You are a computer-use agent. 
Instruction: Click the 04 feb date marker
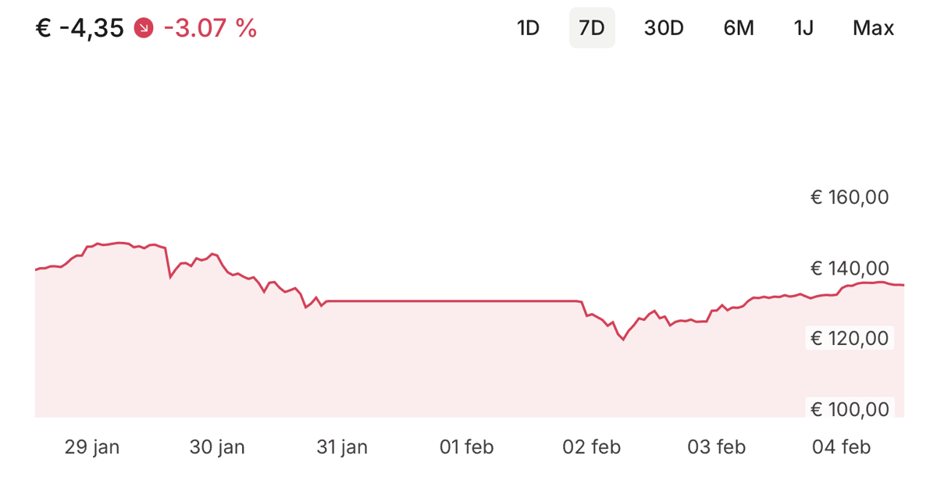click(841, 447)
